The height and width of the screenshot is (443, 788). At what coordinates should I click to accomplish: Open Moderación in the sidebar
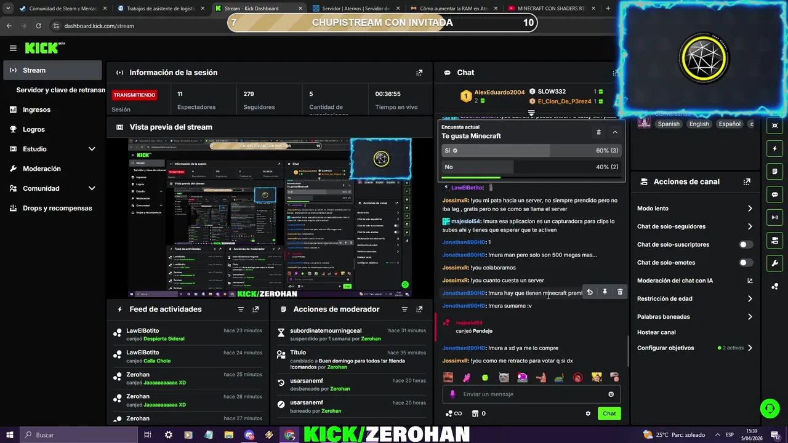point(52,169)
